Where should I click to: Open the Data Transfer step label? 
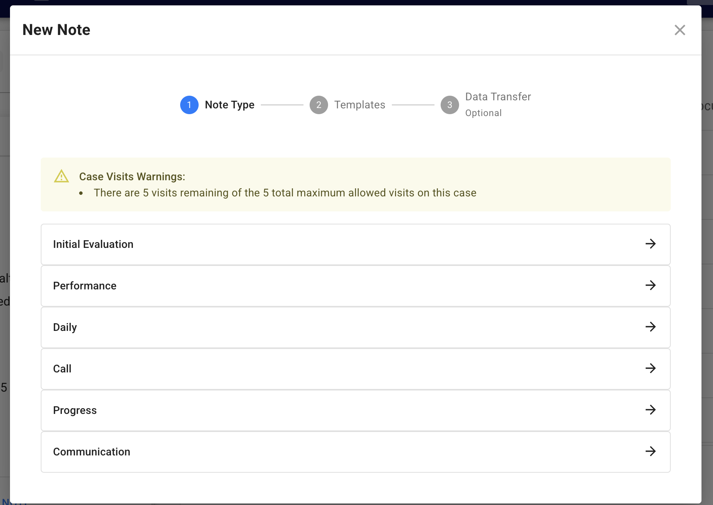[498, 97]
